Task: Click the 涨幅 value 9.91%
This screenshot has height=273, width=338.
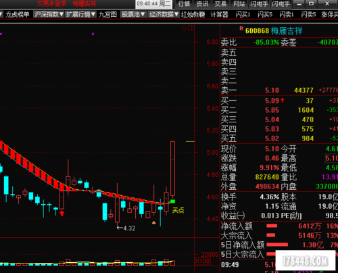Action: (270, 168)
